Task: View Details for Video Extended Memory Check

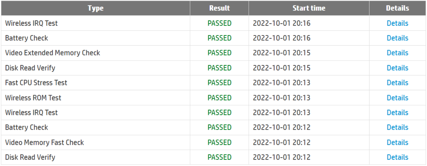Action: click(x=397, y=53)
